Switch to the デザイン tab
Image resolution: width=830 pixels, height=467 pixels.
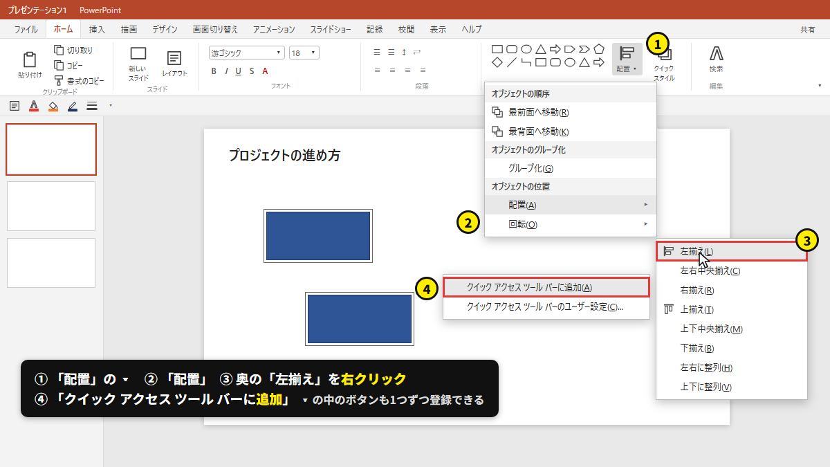[x=165, y=29]
